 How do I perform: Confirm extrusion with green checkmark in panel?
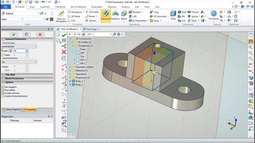(x=14, y=35)
